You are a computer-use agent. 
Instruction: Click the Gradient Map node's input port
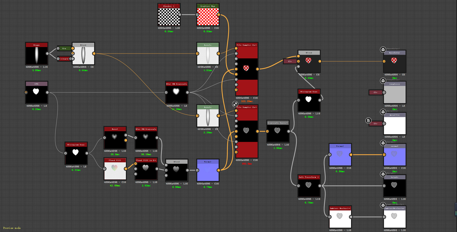click(x=197, y=15)
